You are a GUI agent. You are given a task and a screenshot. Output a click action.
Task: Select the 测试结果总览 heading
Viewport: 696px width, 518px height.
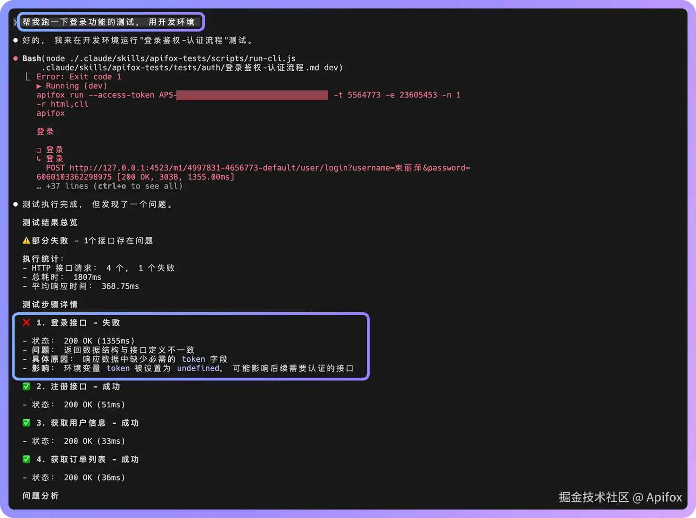pos(50,222)
